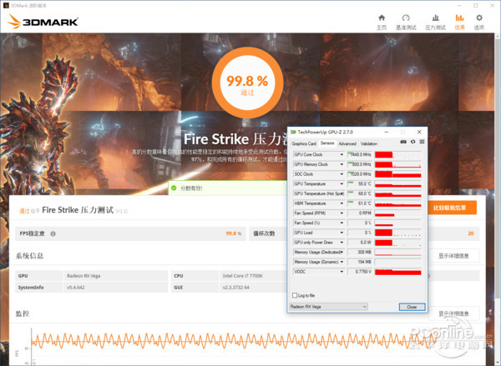Open the GPU Load sensor dropdown
The image size is (501, 366).
342,233
